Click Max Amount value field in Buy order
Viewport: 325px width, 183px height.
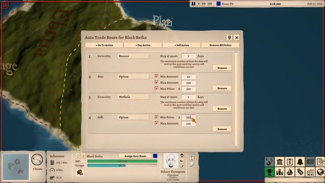coord(188,83)
